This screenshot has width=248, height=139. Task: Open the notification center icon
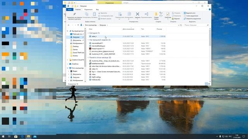(x=244, y=136)
